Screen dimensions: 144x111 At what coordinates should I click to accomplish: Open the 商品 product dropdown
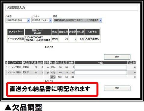(x=77, y=20)
